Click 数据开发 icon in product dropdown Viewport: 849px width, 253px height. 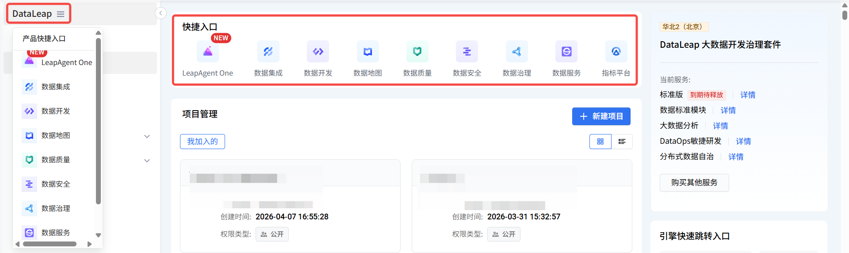point(29,111)
